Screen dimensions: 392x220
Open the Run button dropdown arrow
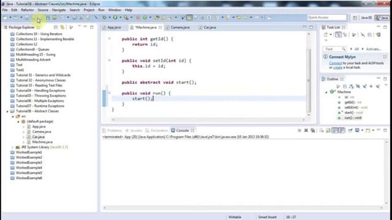[120, 18]
